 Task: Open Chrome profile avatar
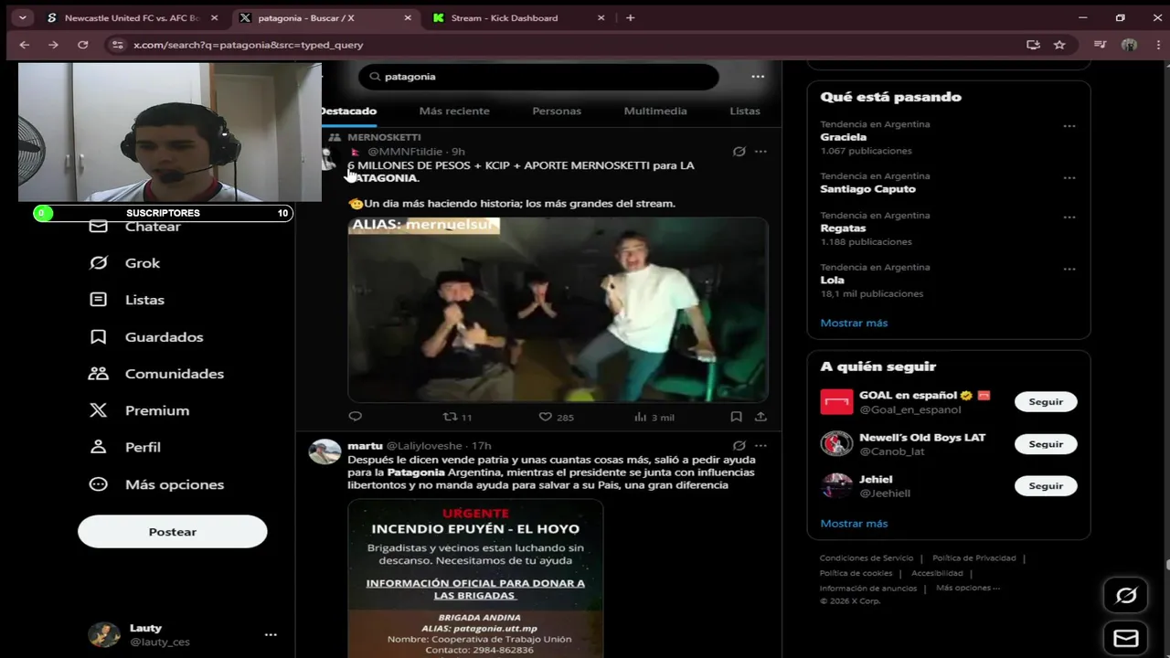1129,45
